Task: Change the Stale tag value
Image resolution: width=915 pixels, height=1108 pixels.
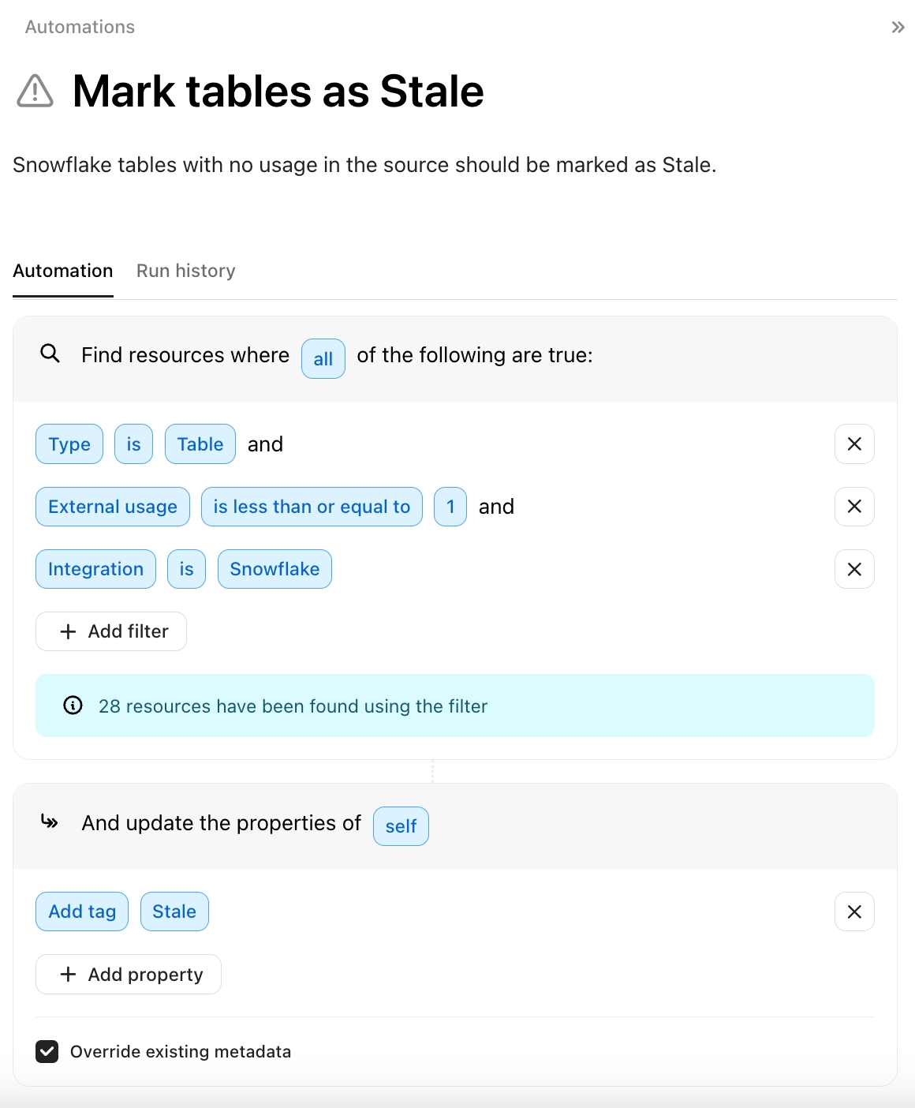Action: click(x=174, y=911)
